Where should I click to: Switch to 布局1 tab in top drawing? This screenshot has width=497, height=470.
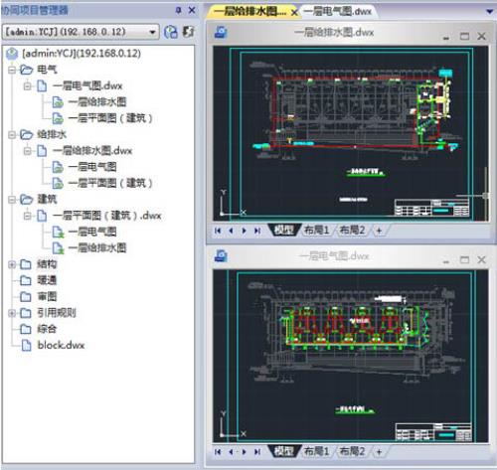pyautogui.click(x=316, y=230)
